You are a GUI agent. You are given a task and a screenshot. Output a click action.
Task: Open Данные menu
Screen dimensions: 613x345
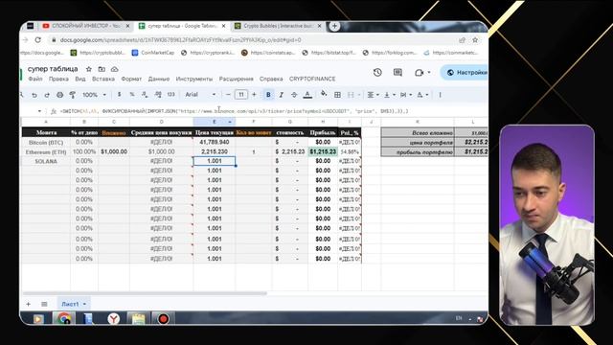pyautogui.click(x=159, y=79)
